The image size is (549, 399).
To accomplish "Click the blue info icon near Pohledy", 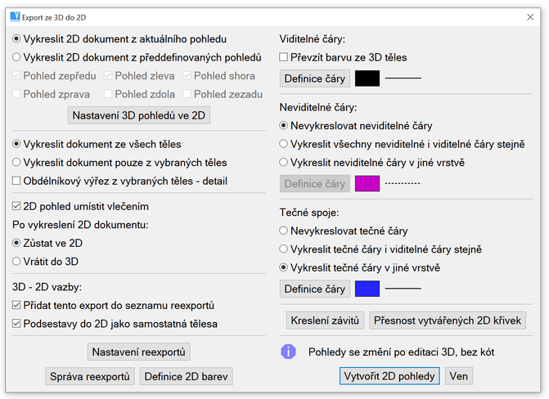I will [288, 352].
